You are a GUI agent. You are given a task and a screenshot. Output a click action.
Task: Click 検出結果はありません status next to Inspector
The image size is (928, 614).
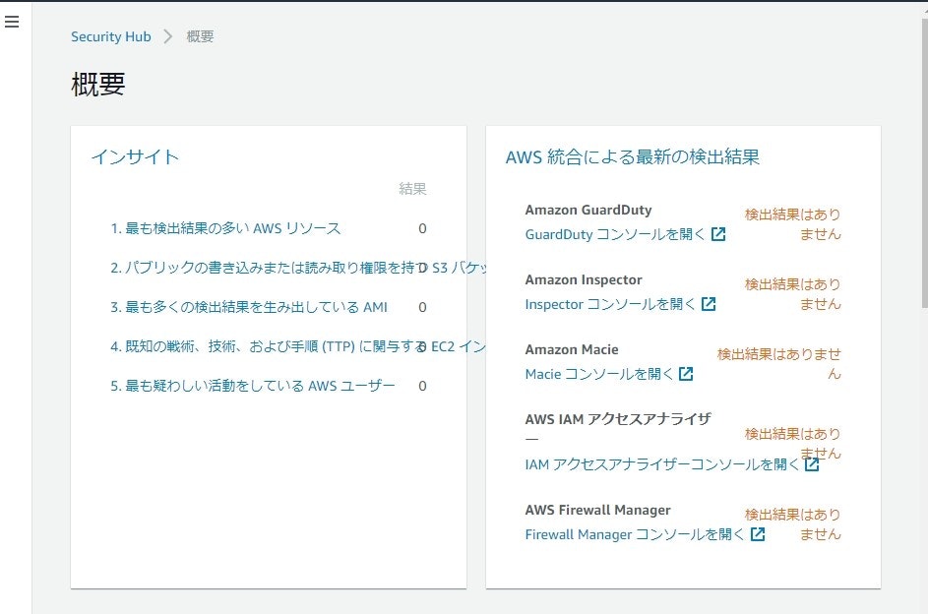(x=793, y=294)
